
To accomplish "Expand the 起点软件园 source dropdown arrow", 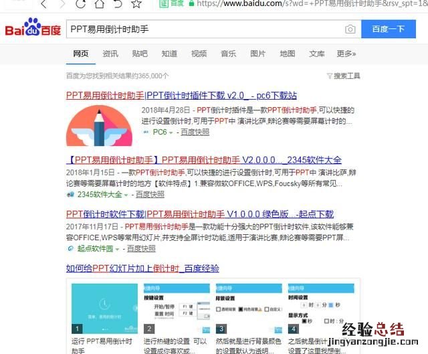I will tap(117, 249).
